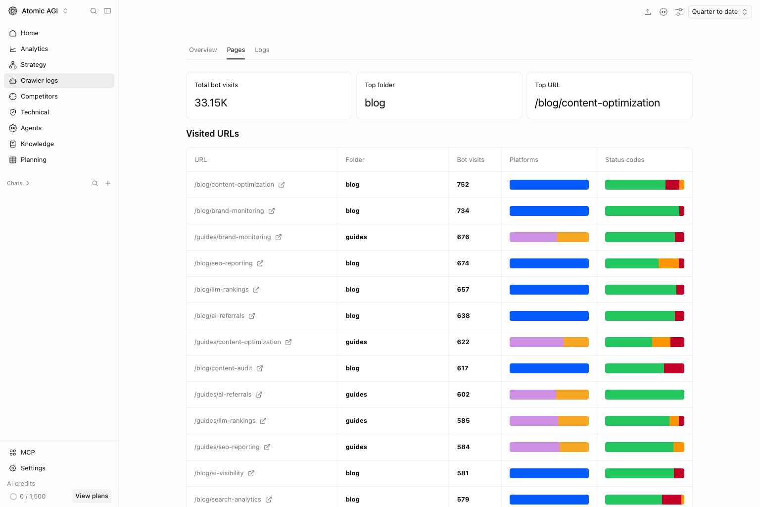
Task: Open Analytics from the sidebar
Action: tap(59, 49)
